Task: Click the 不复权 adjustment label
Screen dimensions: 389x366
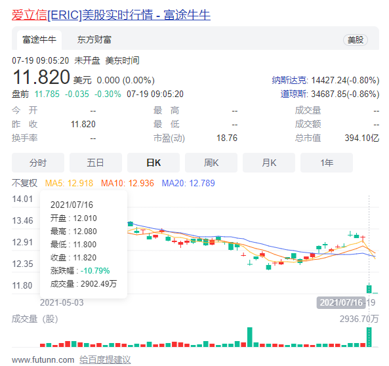Action: (24, 183)
